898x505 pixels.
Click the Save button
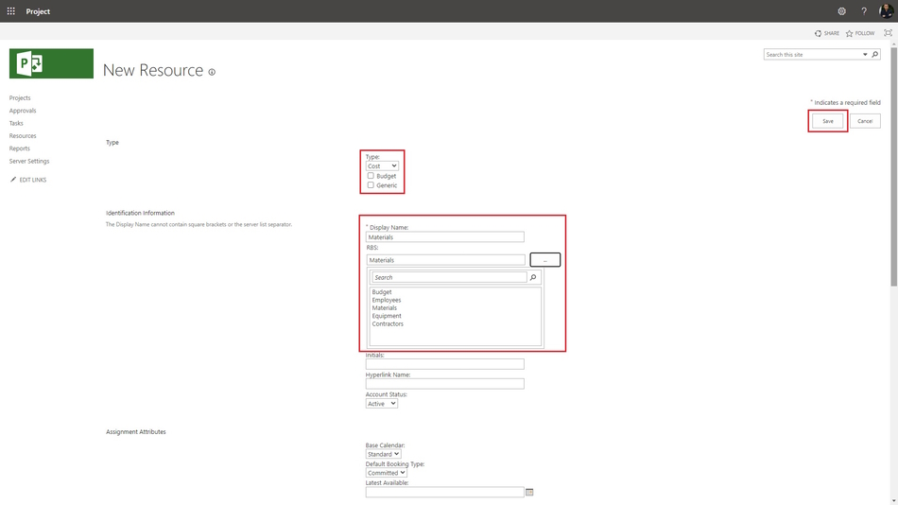(827, 121)
